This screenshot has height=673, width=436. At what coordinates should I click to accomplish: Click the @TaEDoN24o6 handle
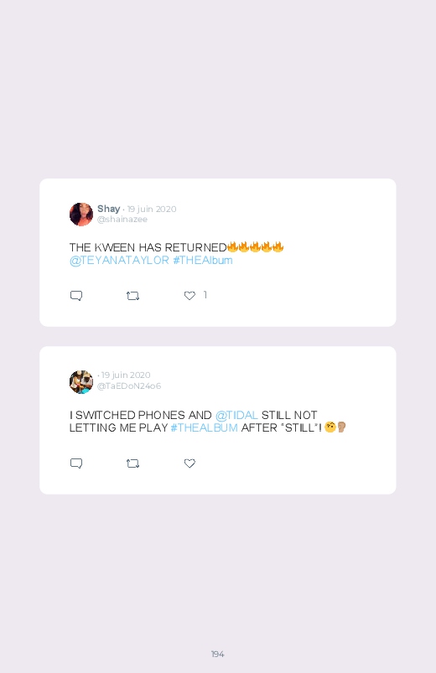pos(129,386)
